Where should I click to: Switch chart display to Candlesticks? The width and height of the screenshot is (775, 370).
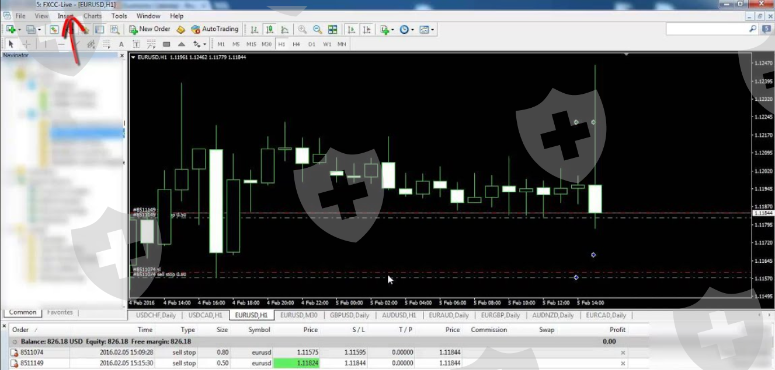tap(270, 29)
